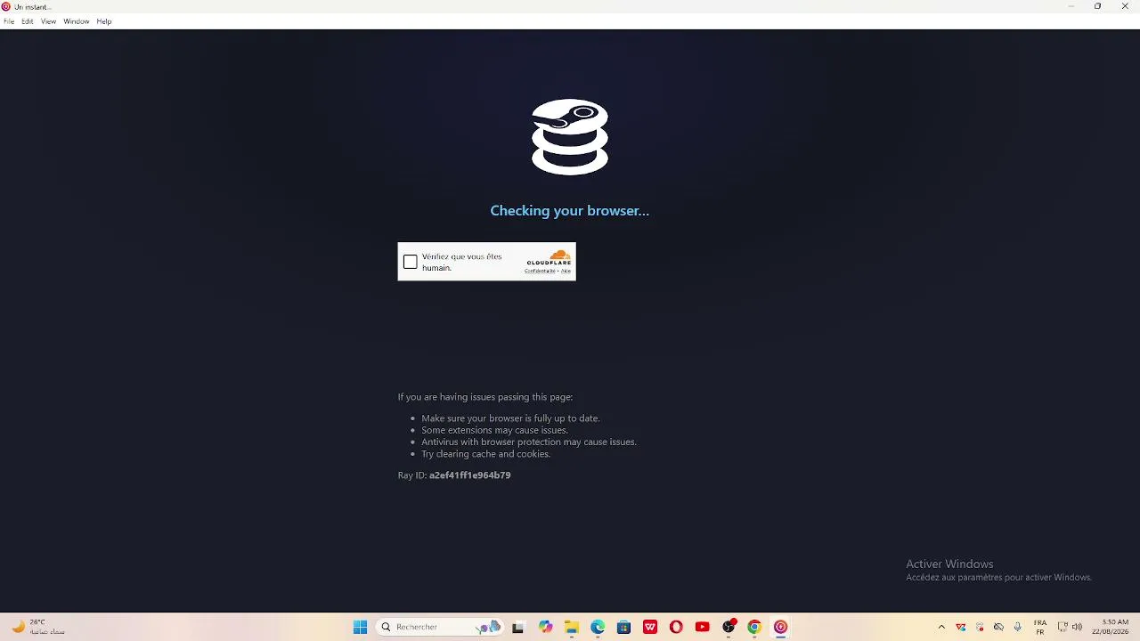
Task: Click the SteamDB logo above the heading
Action: coord(570,136)
